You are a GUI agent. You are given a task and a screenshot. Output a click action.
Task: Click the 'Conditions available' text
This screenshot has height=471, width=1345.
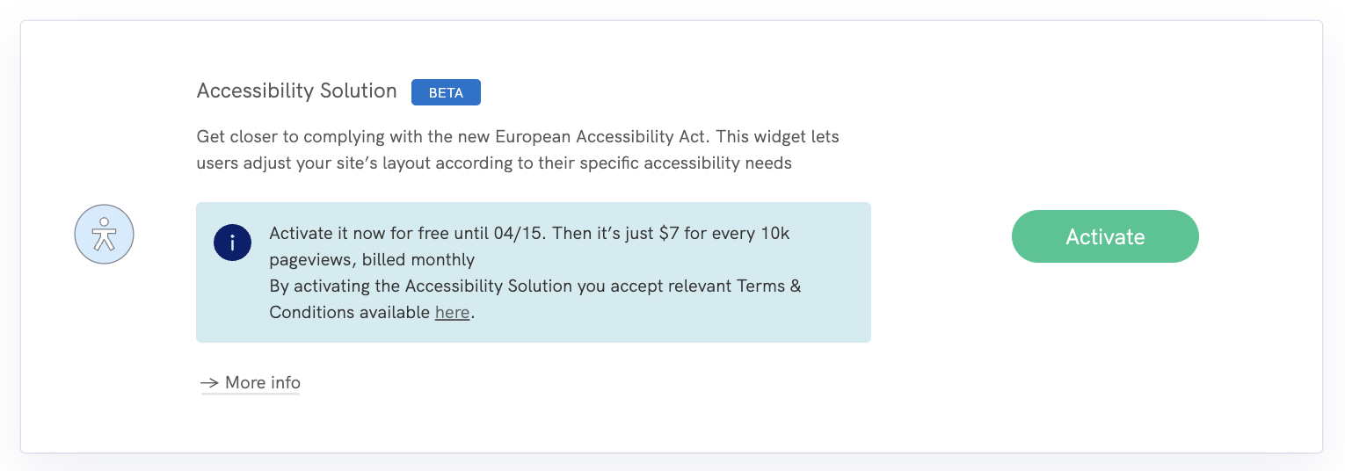pyautogui.click(x=349, y=312)
